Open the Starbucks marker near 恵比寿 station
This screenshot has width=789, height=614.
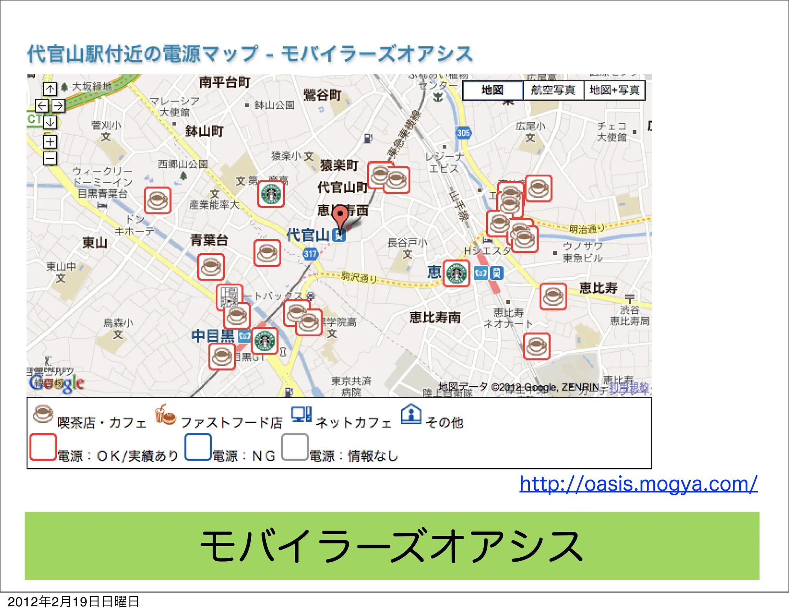(456, 273)
